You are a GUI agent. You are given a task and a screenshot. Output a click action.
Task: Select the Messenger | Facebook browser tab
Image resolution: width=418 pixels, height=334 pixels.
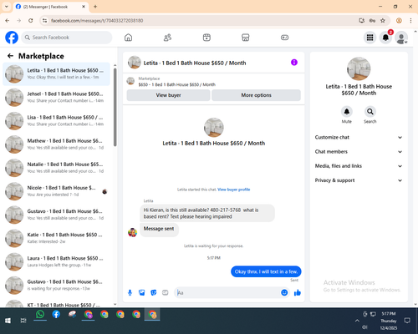(50, 7)
